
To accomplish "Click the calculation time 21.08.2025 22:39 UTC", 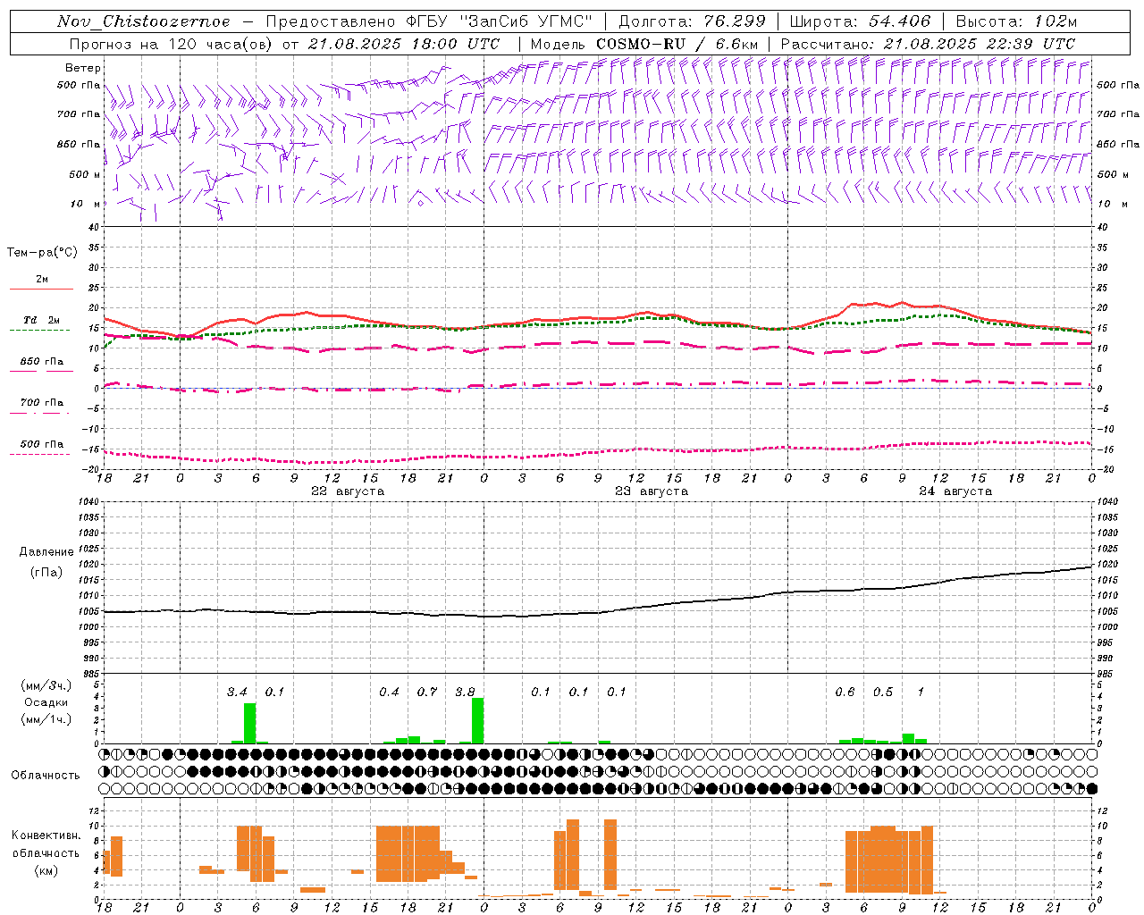I will coord(979,44).
